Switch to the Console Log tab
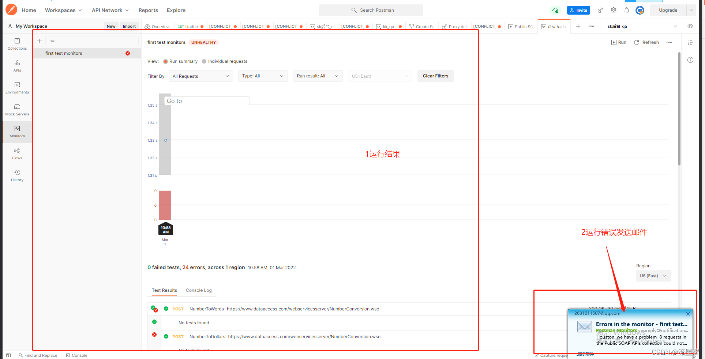 tap(199, 290)
